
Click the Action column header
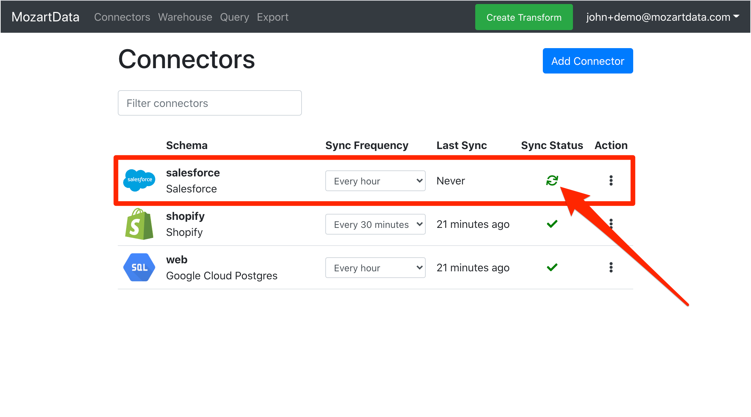pos(611,145)
